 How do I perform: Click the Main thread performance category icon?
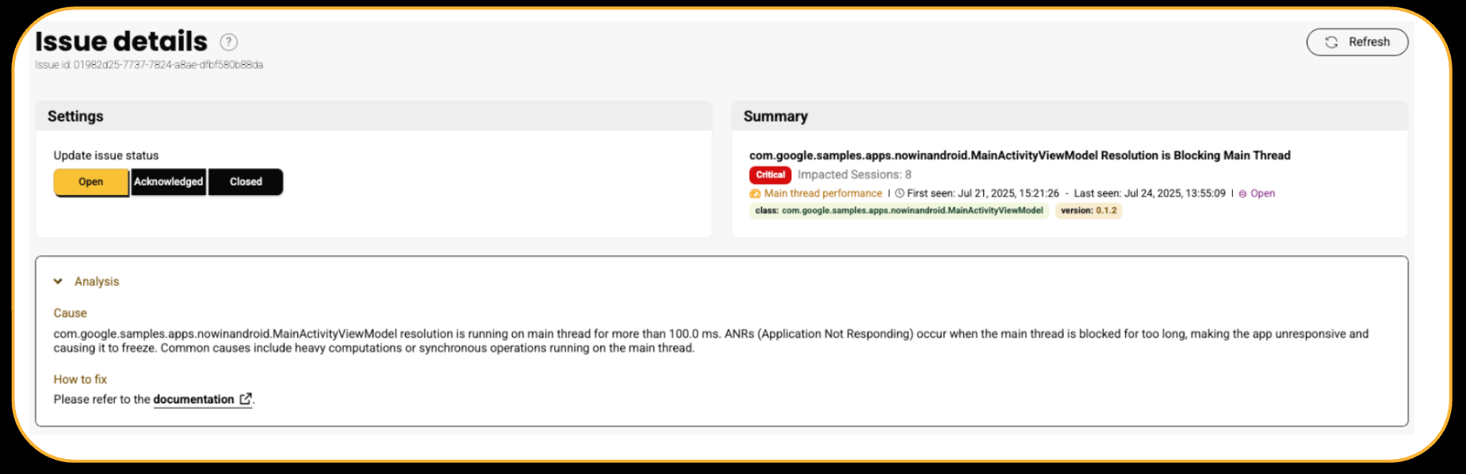click(x=755, y=193)
